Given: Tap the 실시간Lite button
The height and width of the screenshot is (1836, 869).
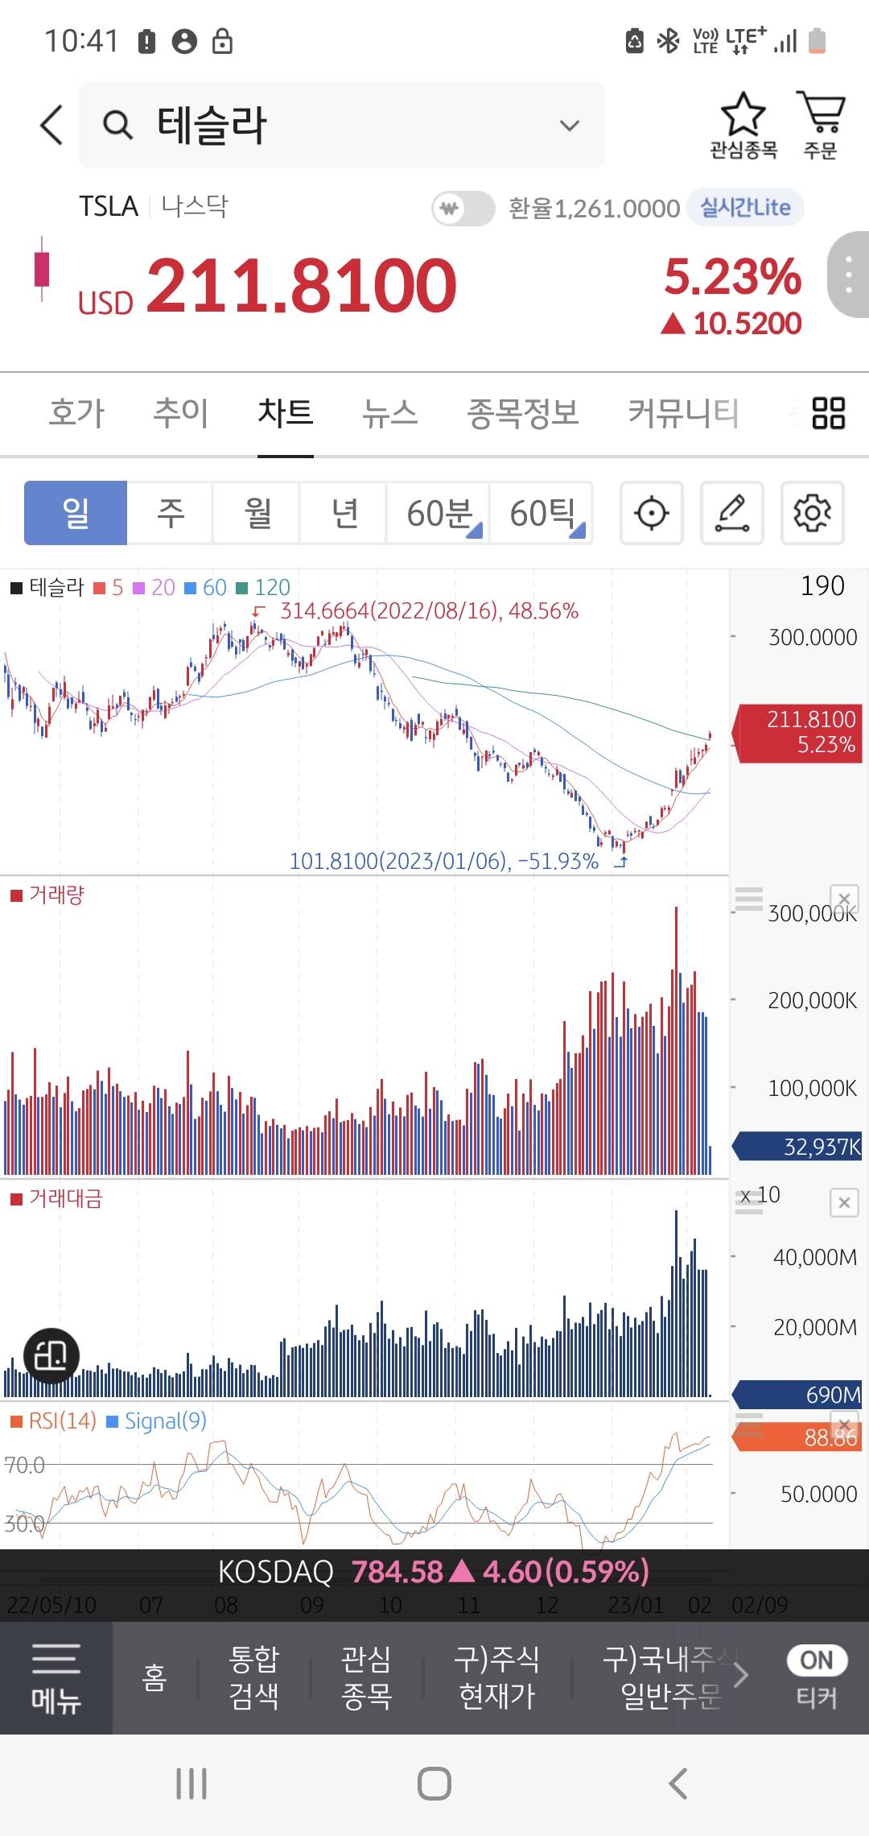Looking at the screenshot, I should click(745, 208).
